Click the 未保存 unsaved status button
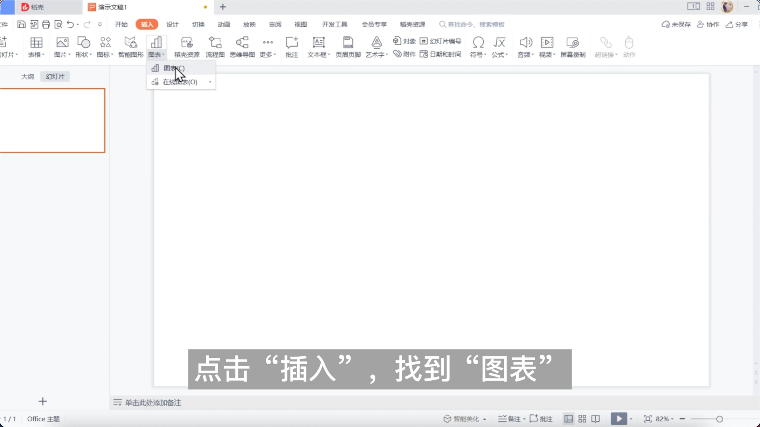The width and height of the screenshot is (760, 427). click(676, 25)
